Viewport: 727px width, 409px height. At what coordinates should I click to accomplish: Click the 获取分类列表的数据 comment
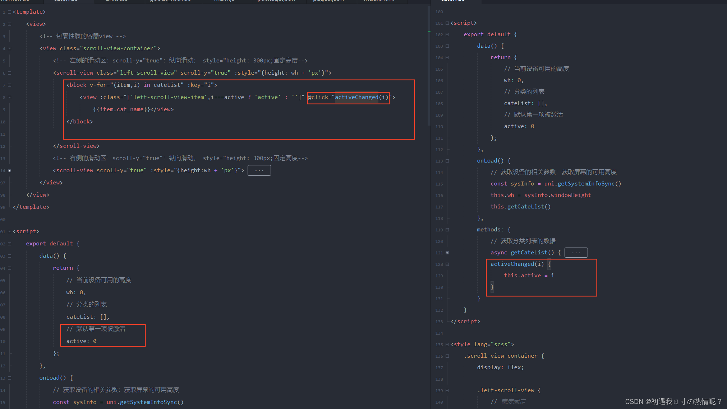(x=523, y=241)
